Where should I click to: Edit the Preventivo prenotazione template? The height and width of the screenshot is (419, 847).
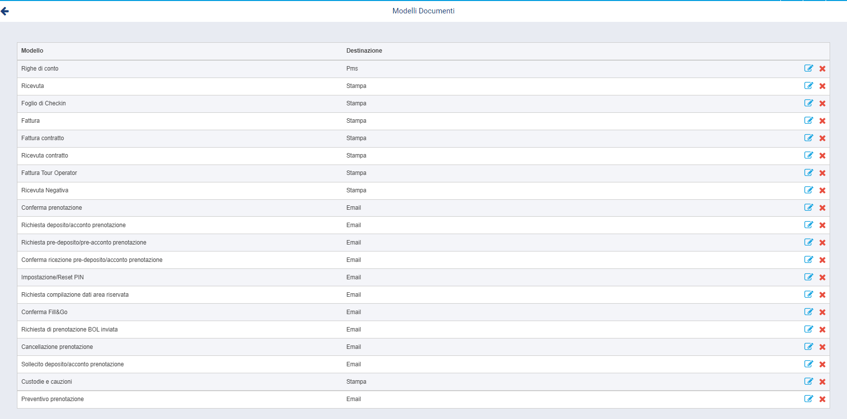click(809, 399)
